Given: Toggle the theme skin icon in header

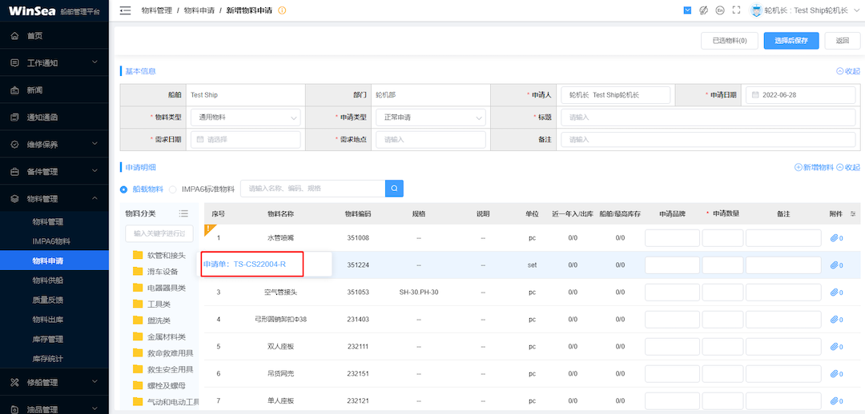Looking at the screenshot, I should [703, 10].
